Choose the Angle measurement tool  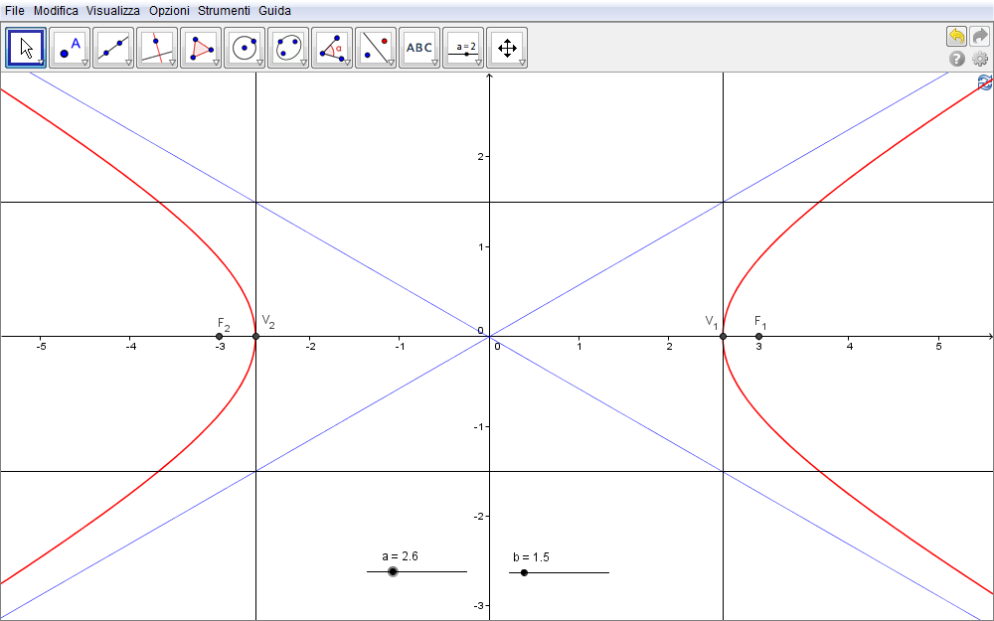[332, 47]
